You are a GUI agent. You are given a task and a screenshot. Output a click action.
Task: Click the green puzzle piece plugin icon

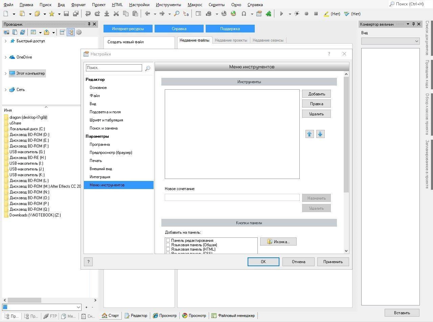pos(269,14)
